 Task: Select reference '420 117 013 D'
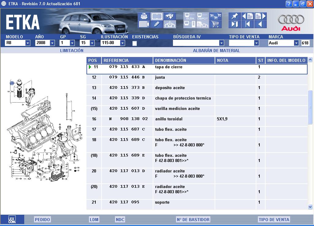click(127, 171)
